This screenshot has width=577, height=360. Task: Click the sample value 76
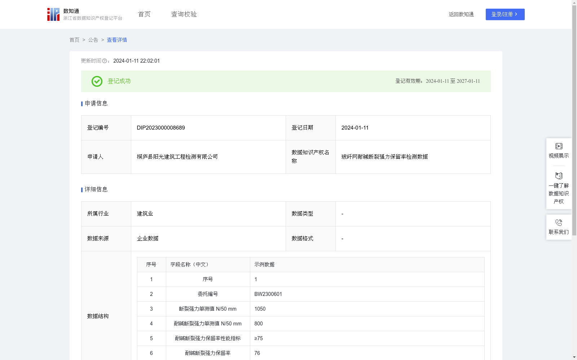pyautogui.click(x=257, y=353)
